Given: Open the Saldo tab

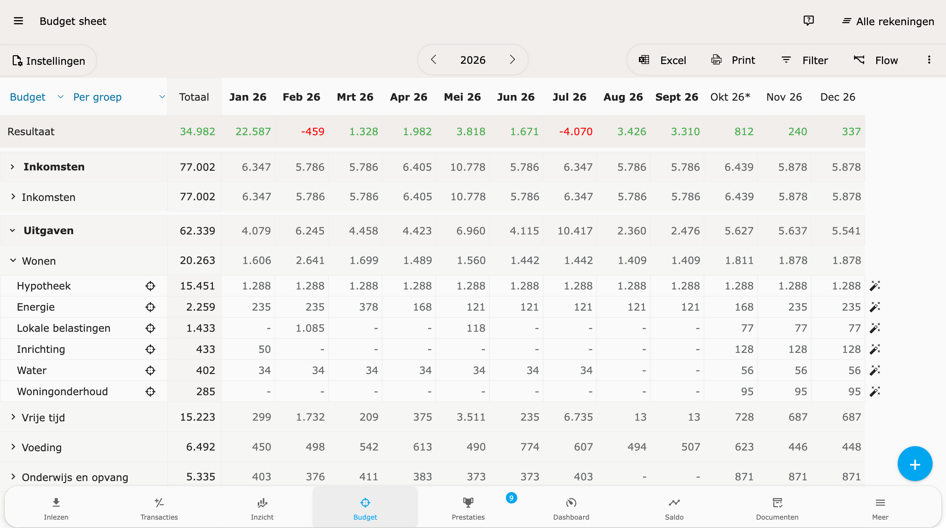Looking at the screenshot, I should coord(674,509).
